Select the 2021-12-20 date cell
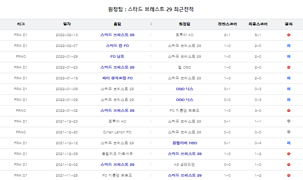The width and height of the screenshot is (303, 180). [67, 132]
